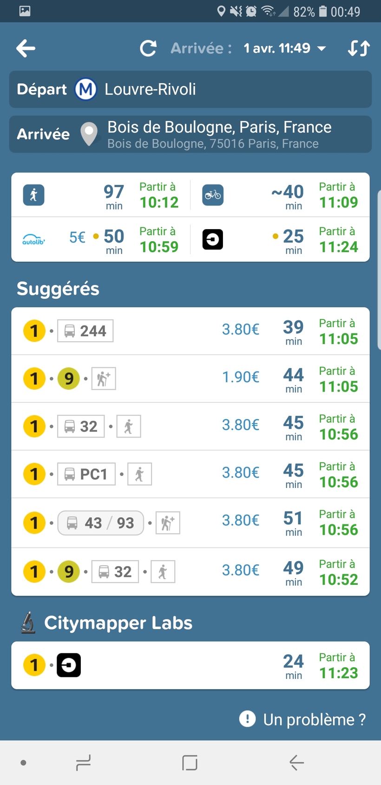Select the route with Bus PC1
381x785 pixels.
click(x=190, y=474)
